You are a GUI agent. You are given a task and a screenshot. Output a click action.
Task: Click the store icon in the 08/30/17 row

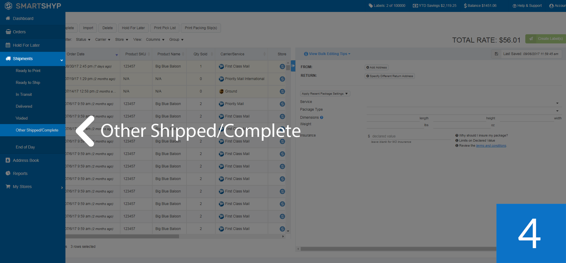pyautogui.click(x=282, y=66)
